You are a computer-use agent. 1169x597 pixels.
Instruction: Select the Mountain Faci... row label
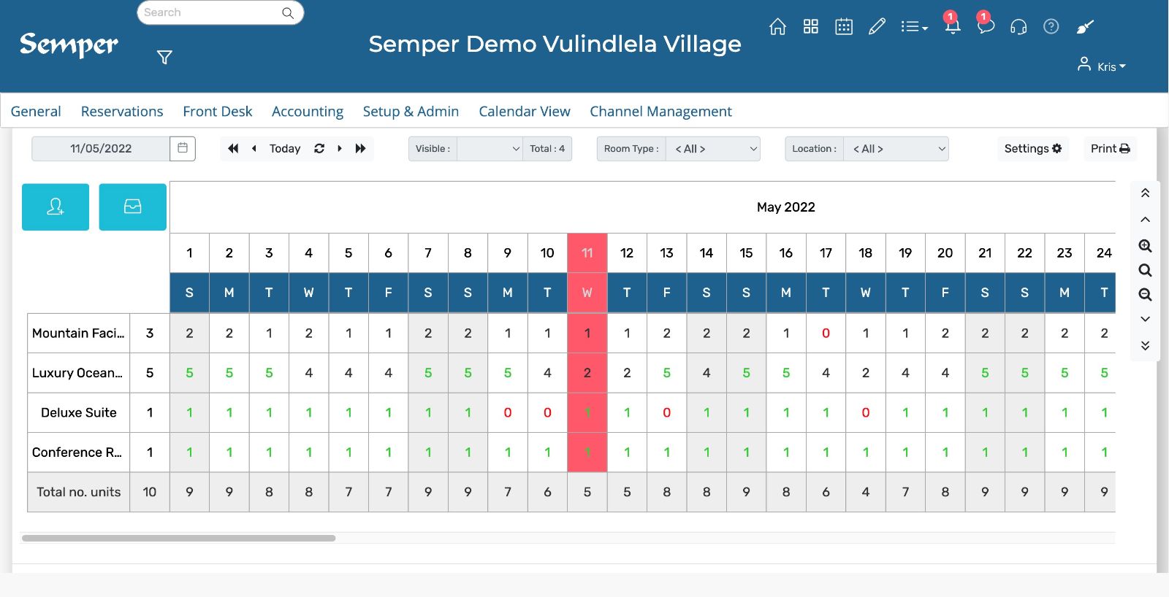pos(78,334)
